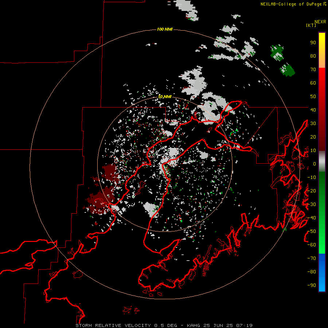Click the 90 tick label on scale
The width and height of the screenshot is (328, 328).
313,43
